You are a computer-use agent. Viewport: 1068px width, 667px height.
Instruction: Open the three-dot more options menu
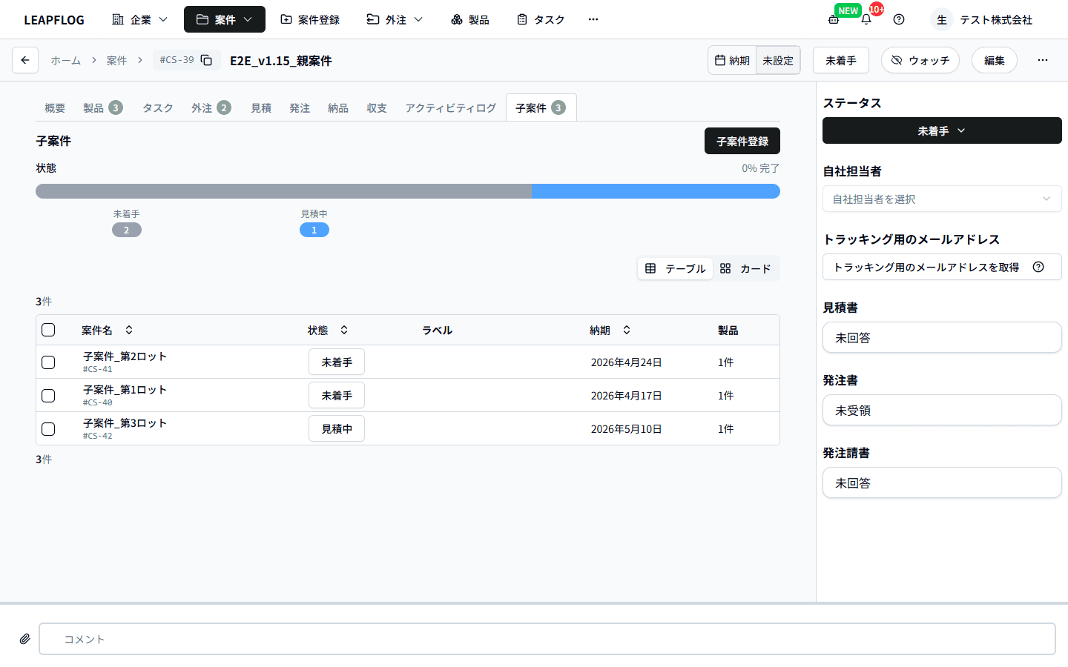pos(1043,60)
